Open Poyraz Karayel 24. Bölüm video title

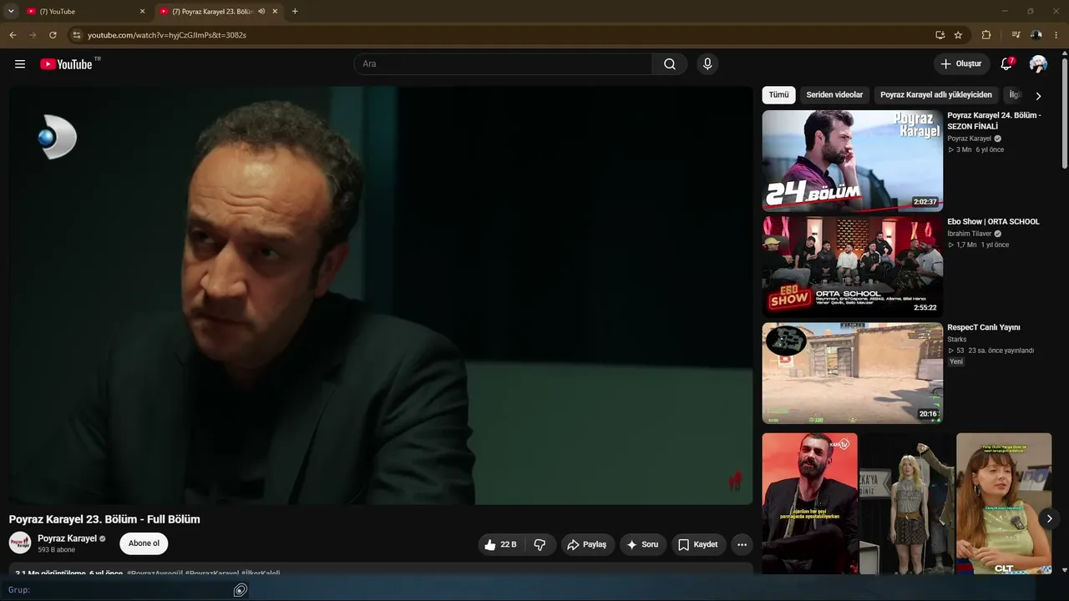[x=994, y=121]
